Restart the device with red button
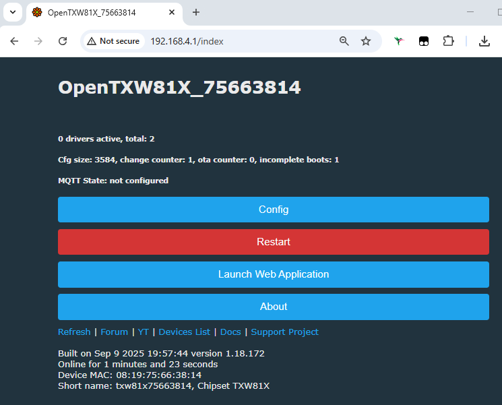Screen dimensions: 502x405 coord(274,242)
